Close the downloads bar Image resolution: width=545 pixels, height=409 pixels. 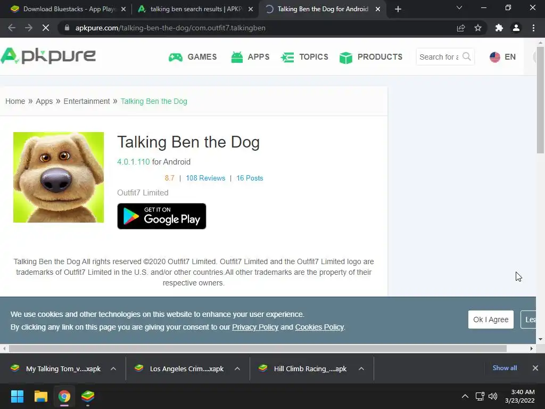coord(535,367)
